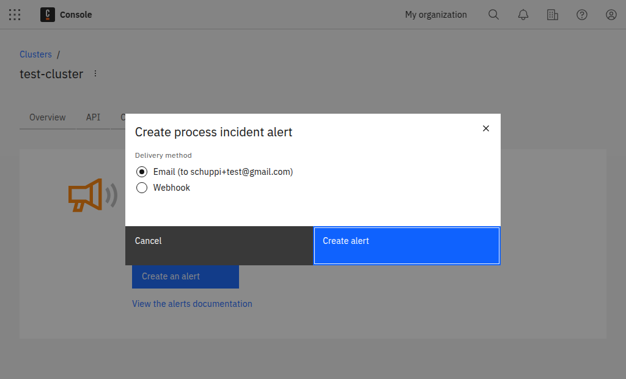
Task: View the alerts documentation
Action: pyautogui.click(x=192, y=304)
